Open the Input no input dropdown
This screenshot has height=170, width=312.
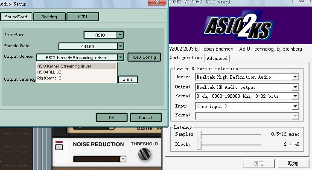(x=295, y=106)
